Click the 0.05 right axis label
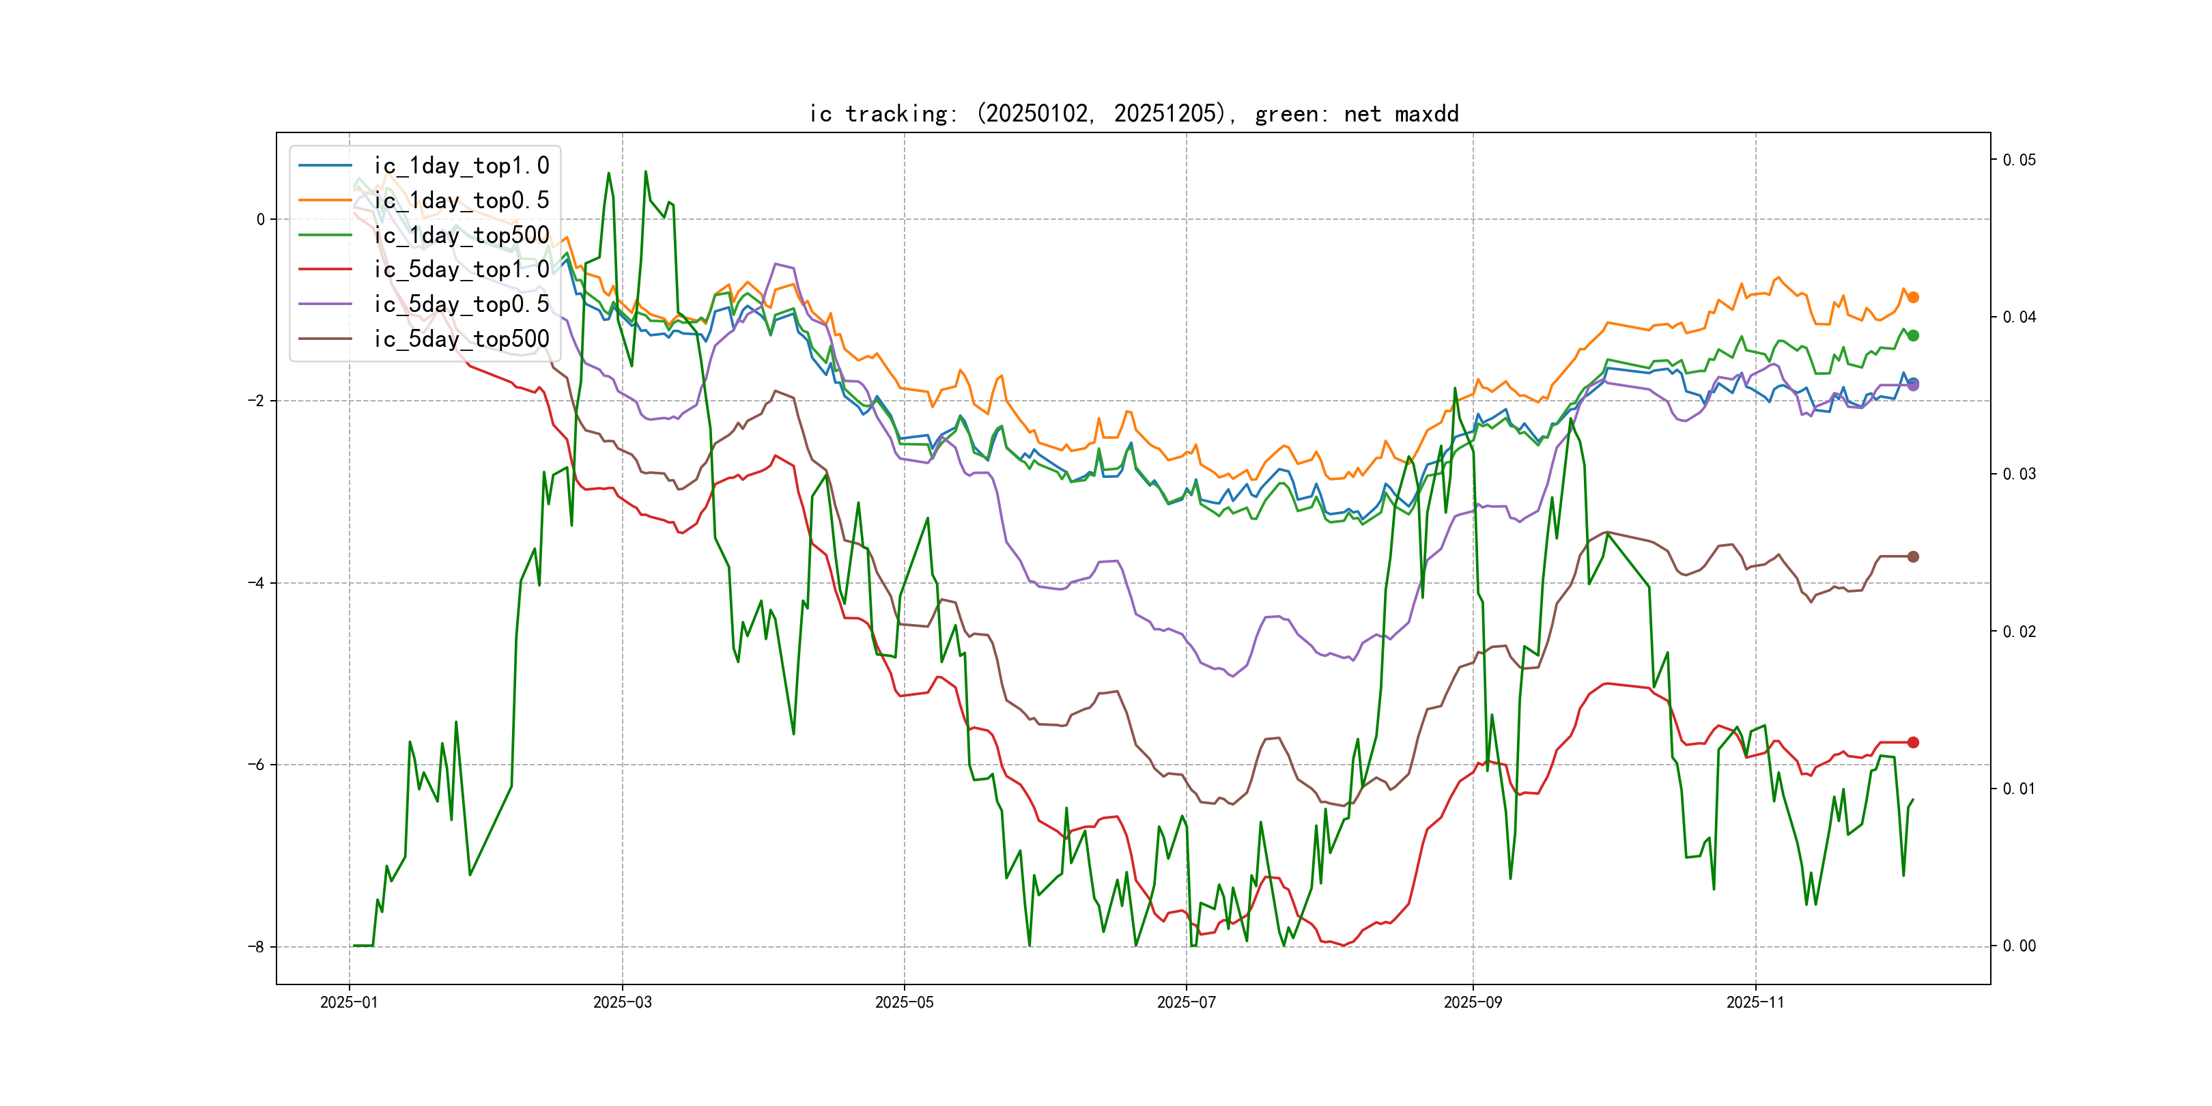The image size is (2212, 1106). point(2018,160)
